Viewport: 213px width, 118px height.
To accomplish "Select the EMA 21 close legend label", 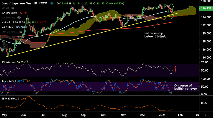I will (9, 32).
